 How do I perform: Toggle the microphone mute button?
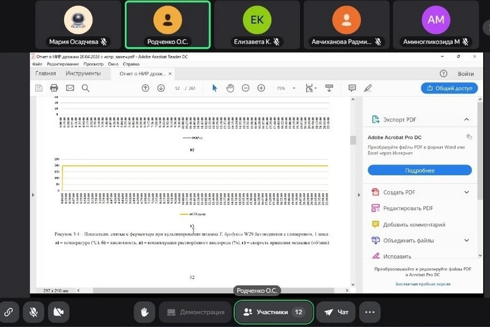(x=33, y=312)
